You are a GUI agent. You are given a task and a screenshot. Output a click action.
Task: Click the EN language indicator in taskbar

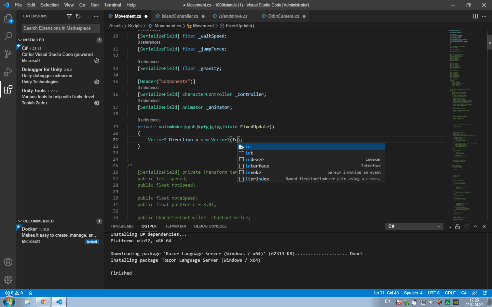387,302
